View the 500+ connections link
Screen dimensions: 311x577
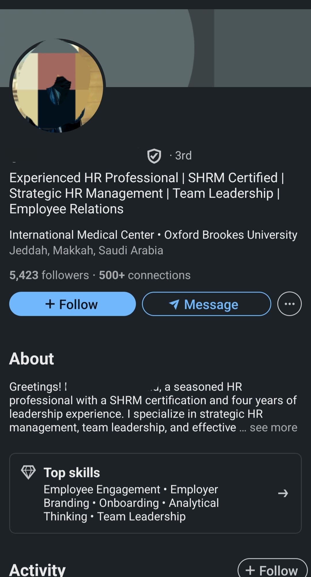click(x=145, y=275)
